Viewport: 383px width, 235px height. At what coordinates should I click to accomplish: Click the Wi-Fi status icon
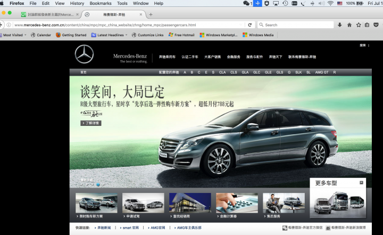point(330,3)
